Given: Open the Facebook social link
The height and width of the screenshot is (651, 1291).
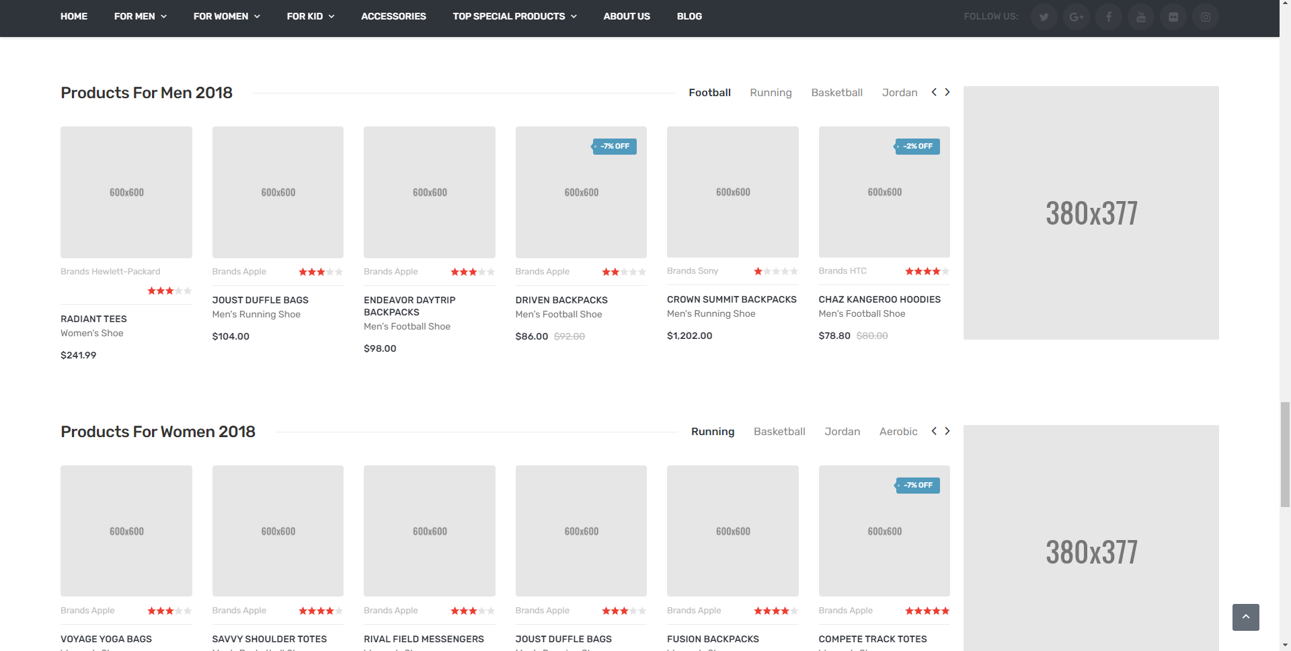Looking at the screenshot, I should (x=1108, y=17).
